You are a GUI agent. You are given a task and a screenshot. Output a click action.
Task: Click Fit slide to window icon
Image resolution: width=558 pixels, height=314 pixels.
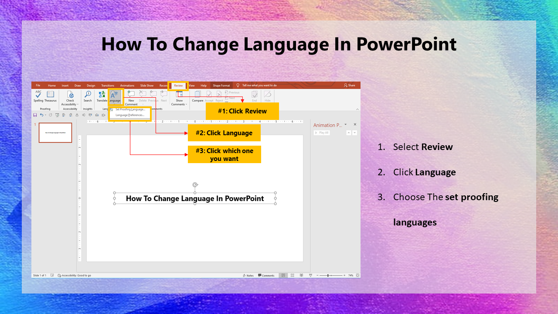click(x=357, y=276)
